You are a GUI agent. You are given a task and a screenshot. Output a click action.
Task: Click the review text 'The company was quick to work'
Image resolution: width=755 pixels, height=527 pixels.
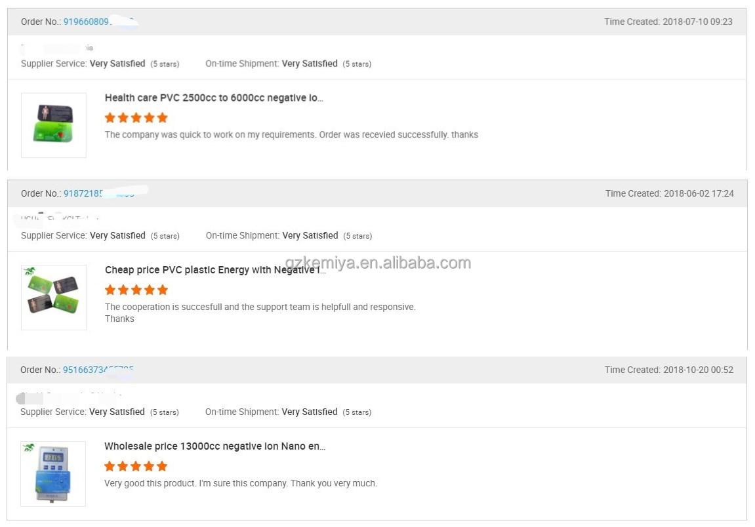(291, 135)
